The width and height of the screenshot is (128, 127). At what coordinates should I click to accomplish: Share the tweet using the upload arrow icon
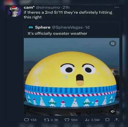point(117,120)
